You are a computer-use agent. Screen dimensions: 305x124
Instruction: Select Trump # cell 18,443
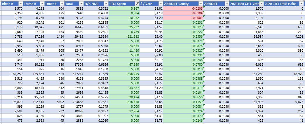click(x=34, y=88)
